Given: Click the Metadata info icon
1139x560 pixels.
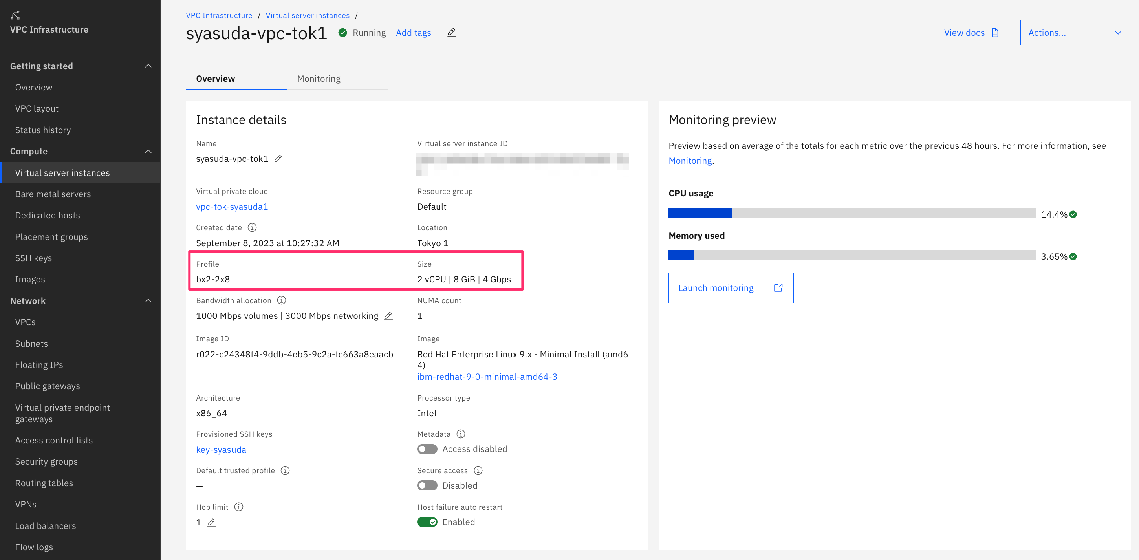Looking at the screenshot, I should coord(461,434).
